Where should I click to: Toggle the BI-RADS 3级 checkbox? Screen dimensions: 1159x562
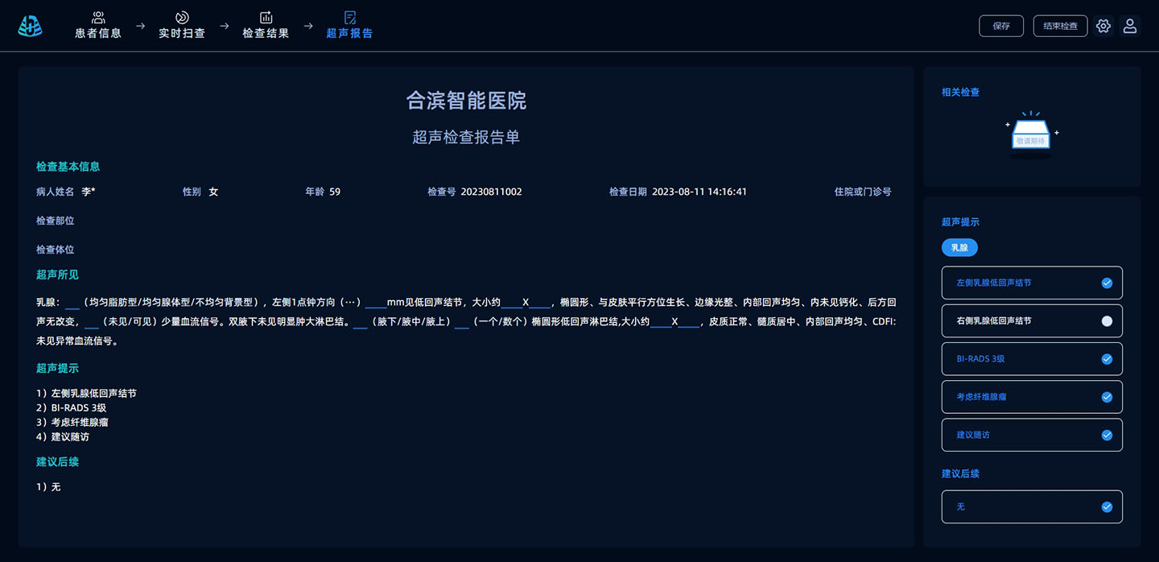1107,359
